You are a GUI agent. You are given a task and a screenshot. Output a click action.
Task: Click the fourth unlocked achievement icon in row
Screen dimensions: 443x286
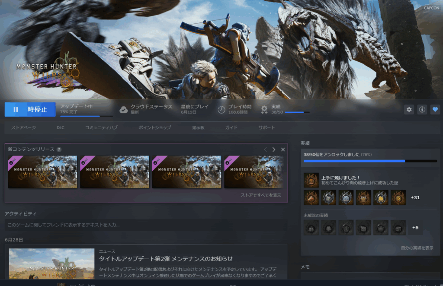363,197
